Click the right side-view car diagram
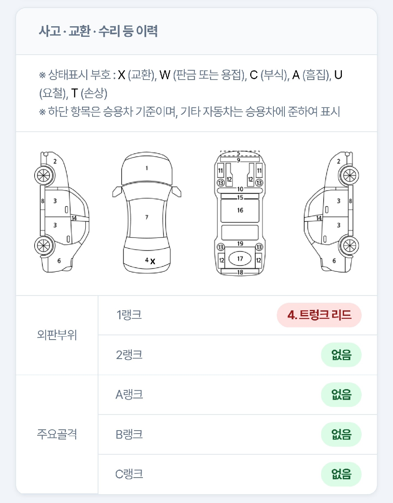 pos(331,212)
